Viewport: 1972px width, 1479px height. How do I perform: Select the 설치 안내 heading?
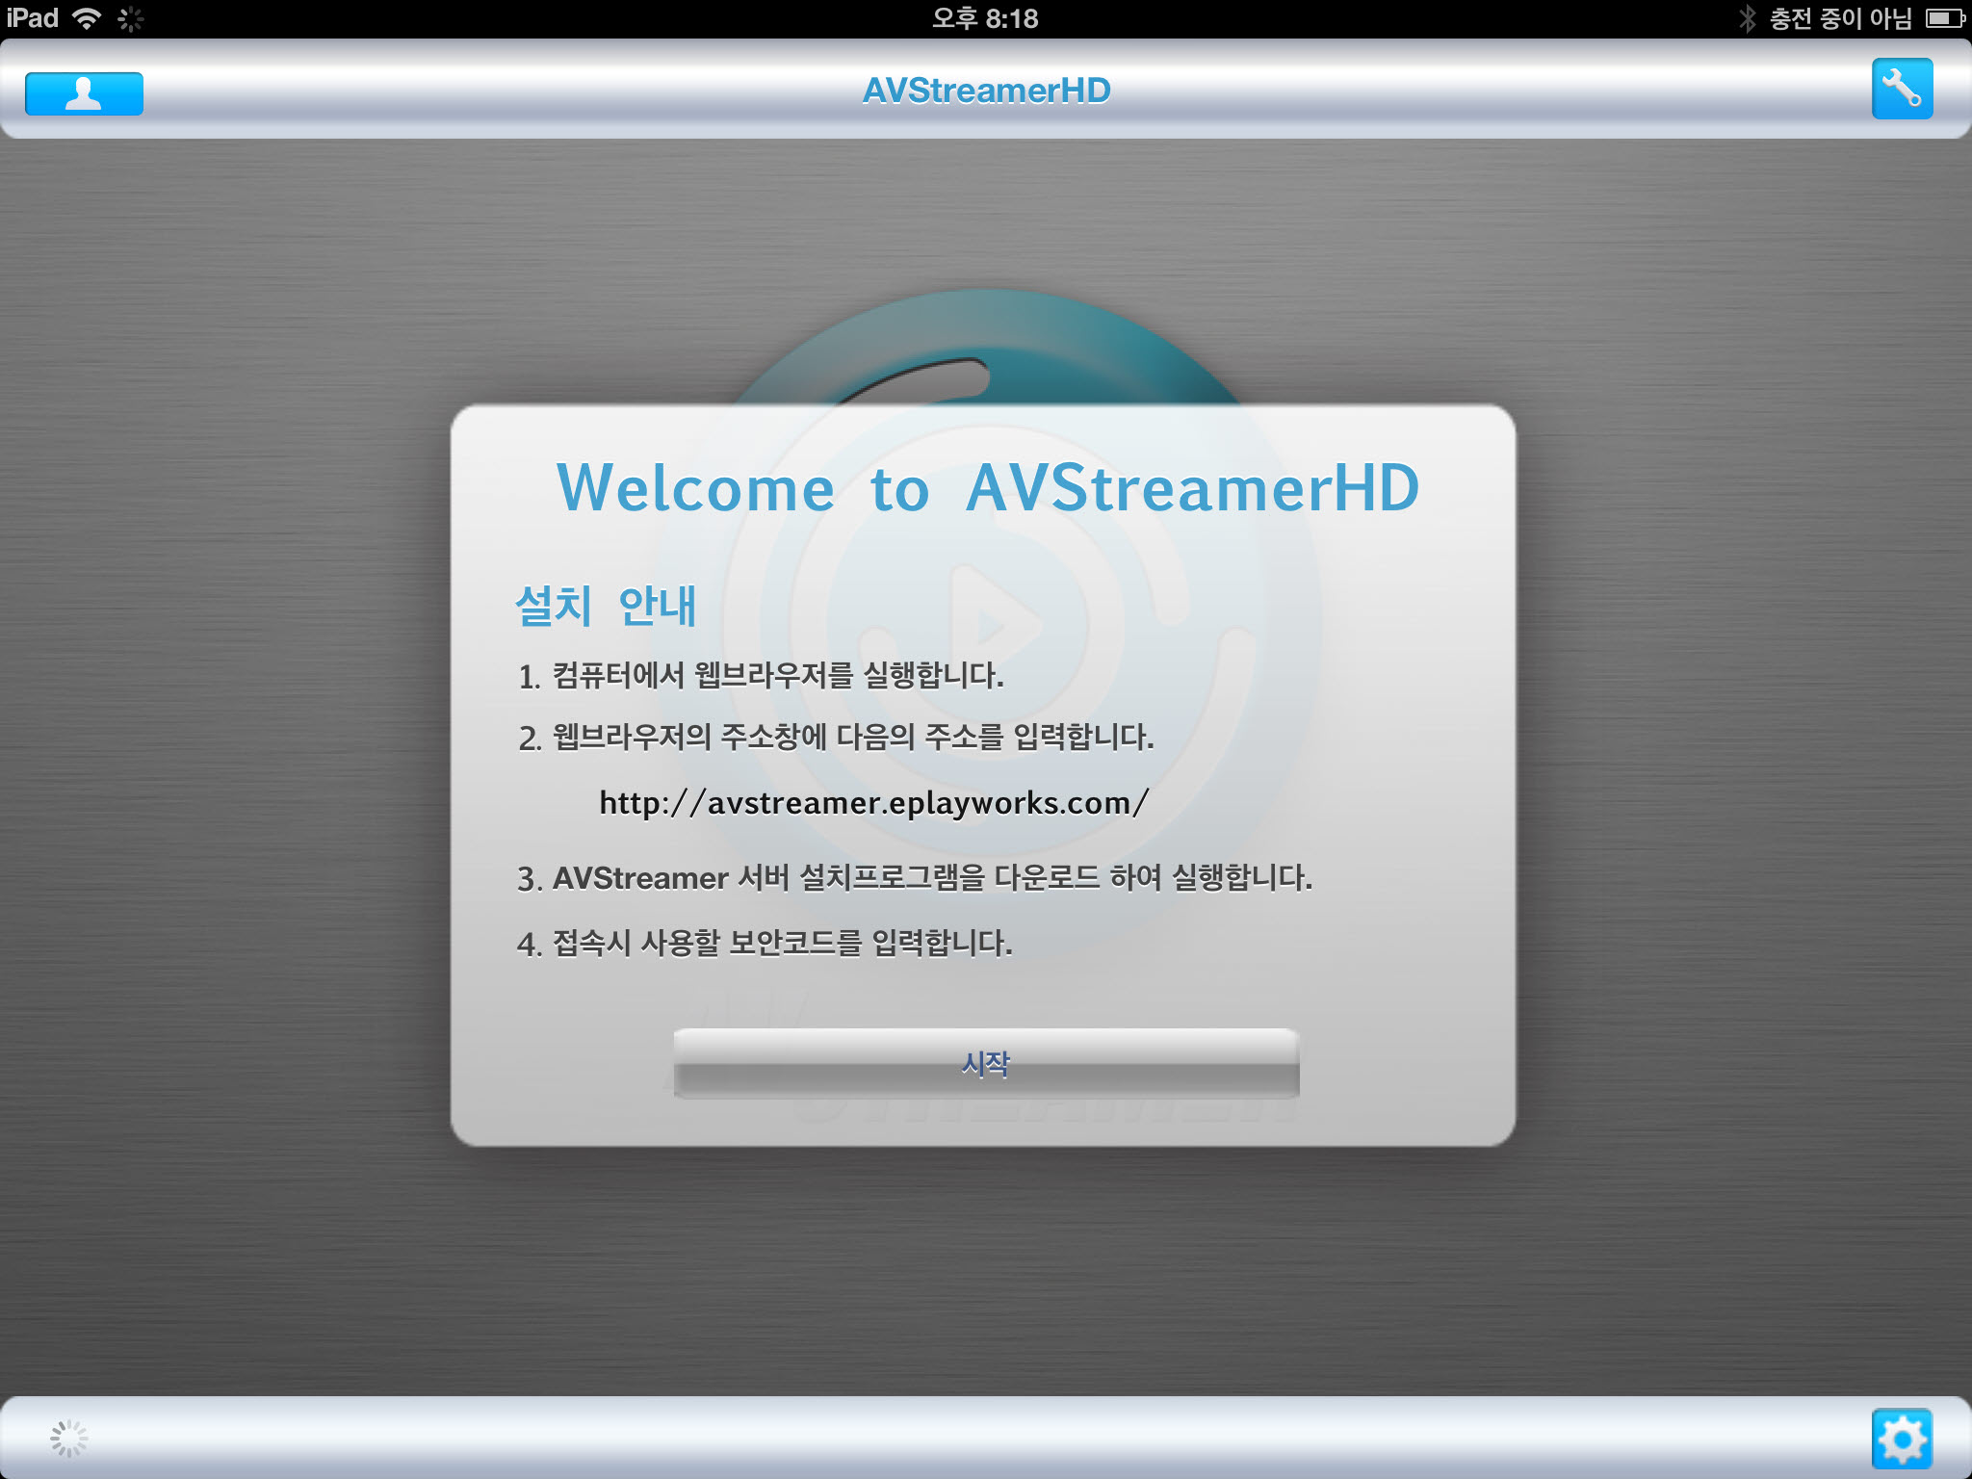pyautogui.click(x=606, y=606)
